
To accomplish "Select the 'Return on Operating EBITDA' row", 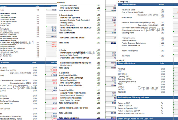I will [x=129, y=111].
